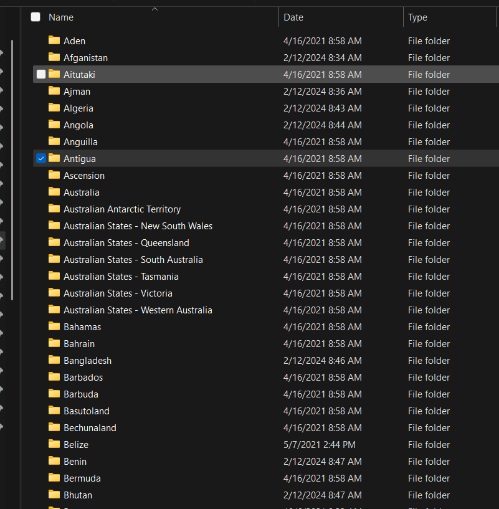The height and width of the screenshot is (509, 499).
Task: Select the folder icon for Bechunaland
Action: [54, 428]
